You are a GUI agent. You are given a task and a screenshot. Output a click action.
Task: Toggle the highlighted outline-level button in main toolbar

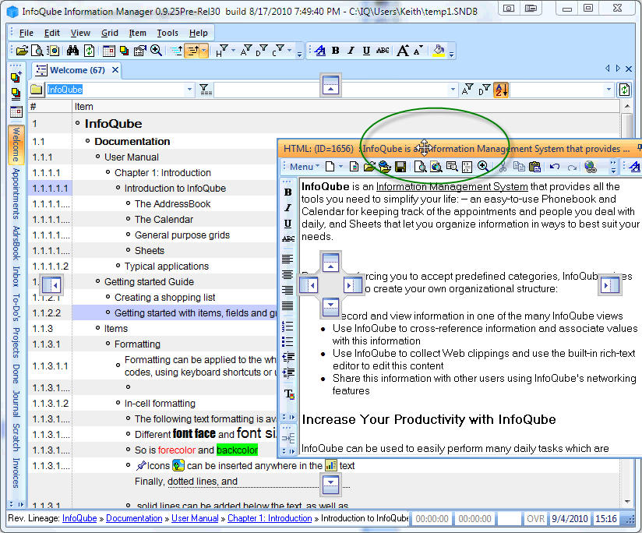pyautogui.click(x=192, y=51)
